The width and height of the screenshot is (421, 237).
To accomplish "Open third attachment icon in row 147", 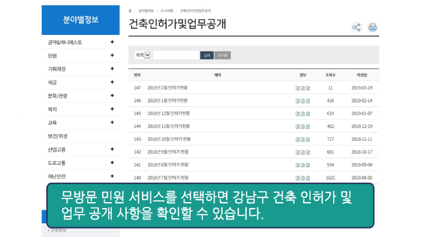I will (x=308, y=88).
